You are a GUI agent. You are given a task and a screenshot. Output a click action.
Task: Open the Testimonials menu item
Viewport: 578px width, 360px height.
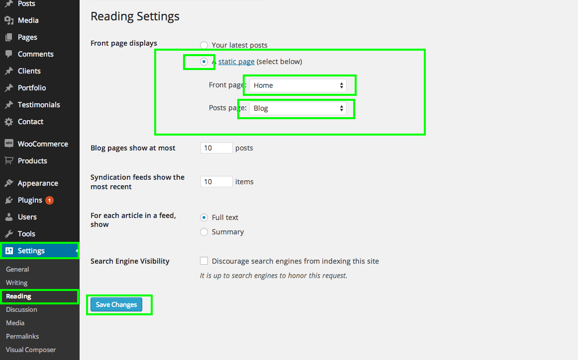(40, 105)
